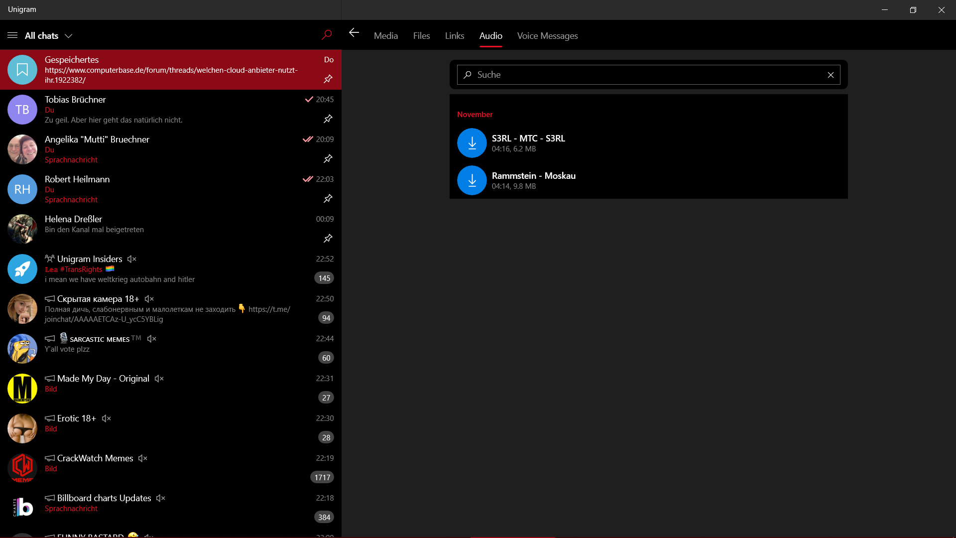Click the pin icon on Helena Dreßler
The height and width of the screenshot is (538, 956).
328,238
